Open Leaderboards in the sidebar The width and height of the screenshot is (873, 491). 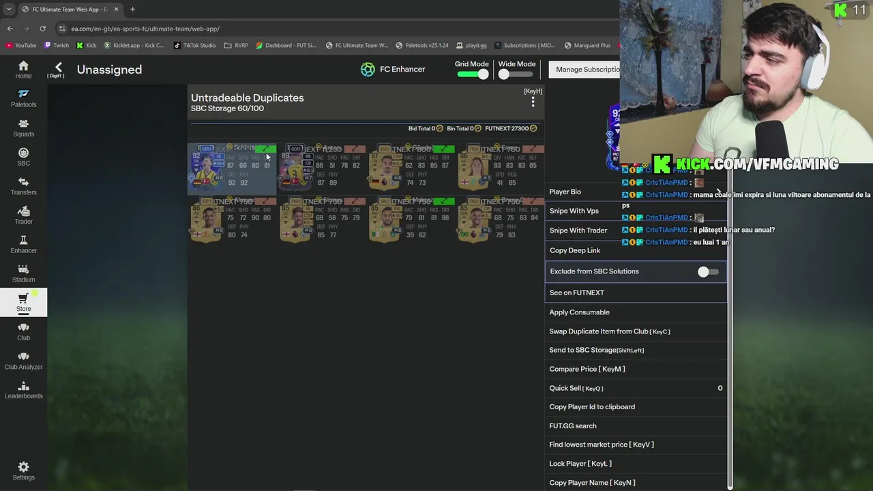pyautogui.click(x=23, y=390)
